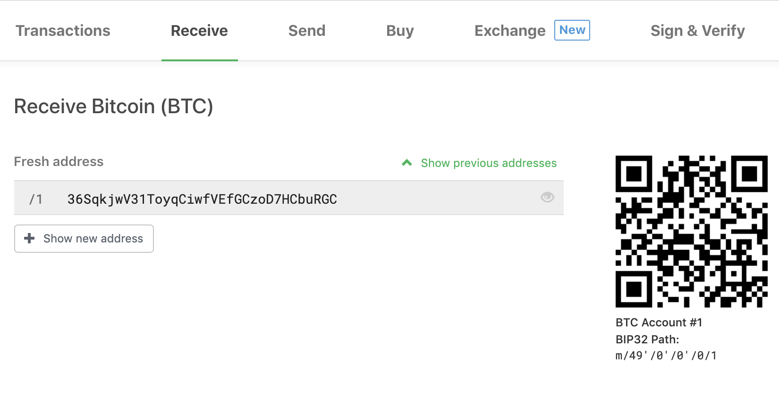
Task: Click Show previous addresses link
Action: (489, 163)
